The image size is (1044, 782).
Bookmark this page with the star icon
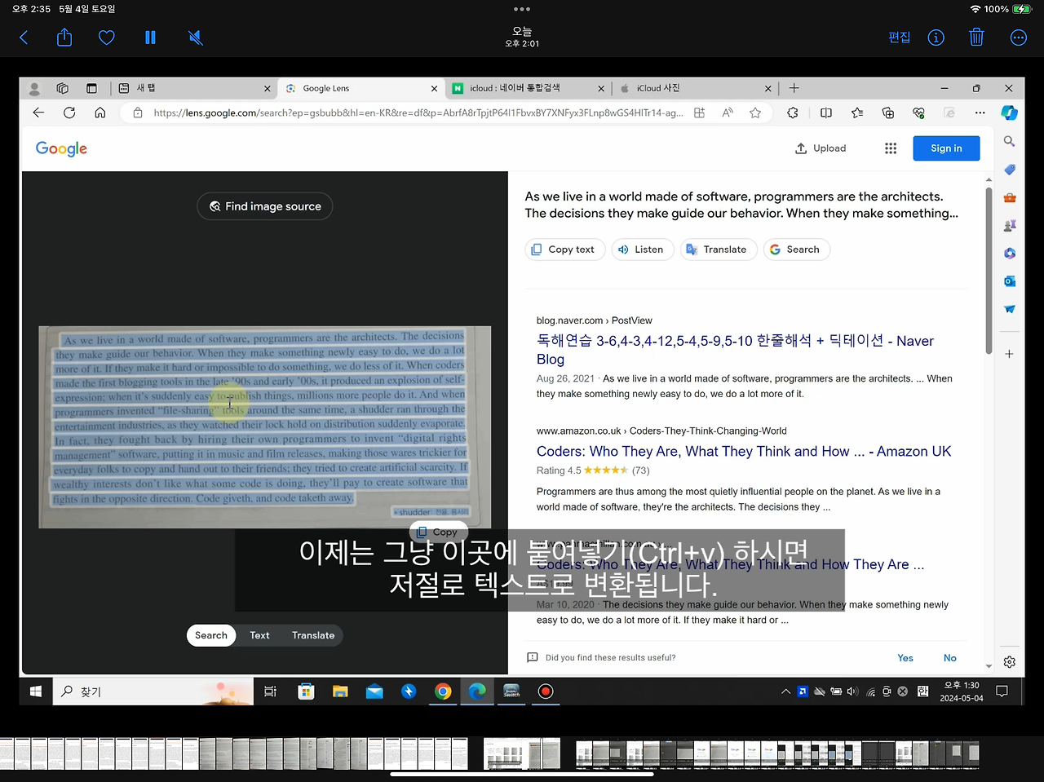point(755,113)
